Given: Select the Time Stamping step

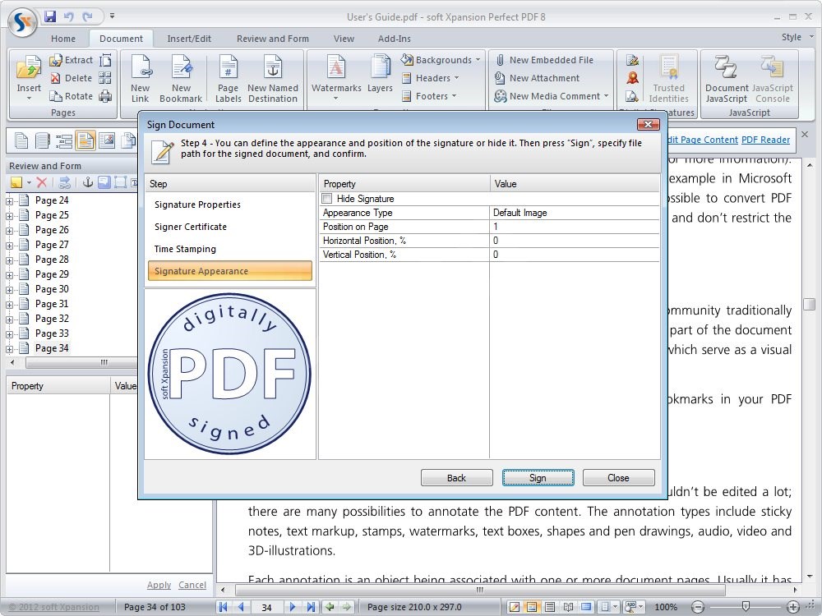Looking at the screenshot, I should pyautogui.click(x=230, y=249).
